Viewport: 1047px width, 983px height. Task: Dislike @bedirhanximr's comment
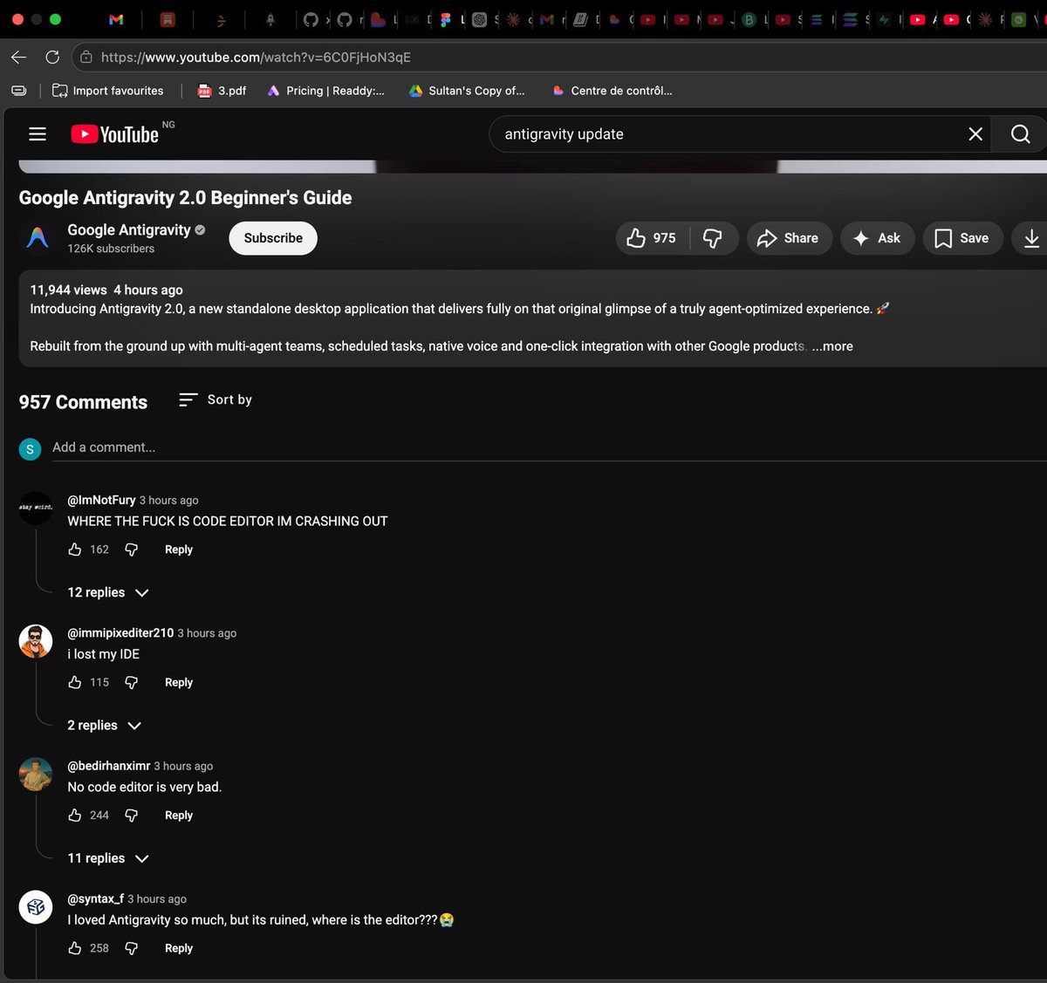click(131, 816)
